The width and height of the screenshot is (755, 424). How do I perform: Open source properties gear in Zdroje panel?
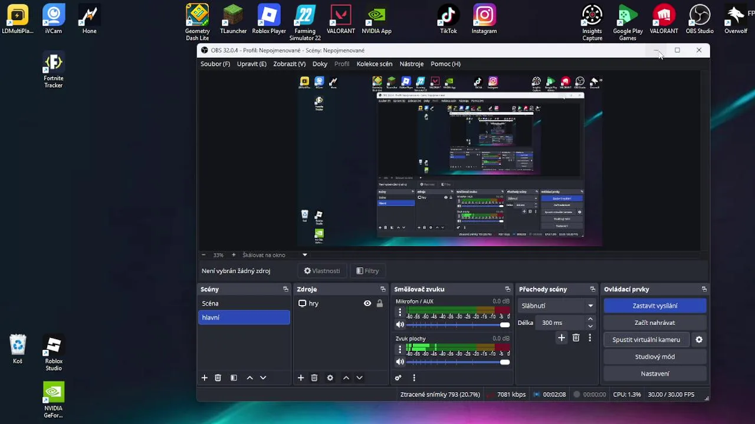coord(330,378)
